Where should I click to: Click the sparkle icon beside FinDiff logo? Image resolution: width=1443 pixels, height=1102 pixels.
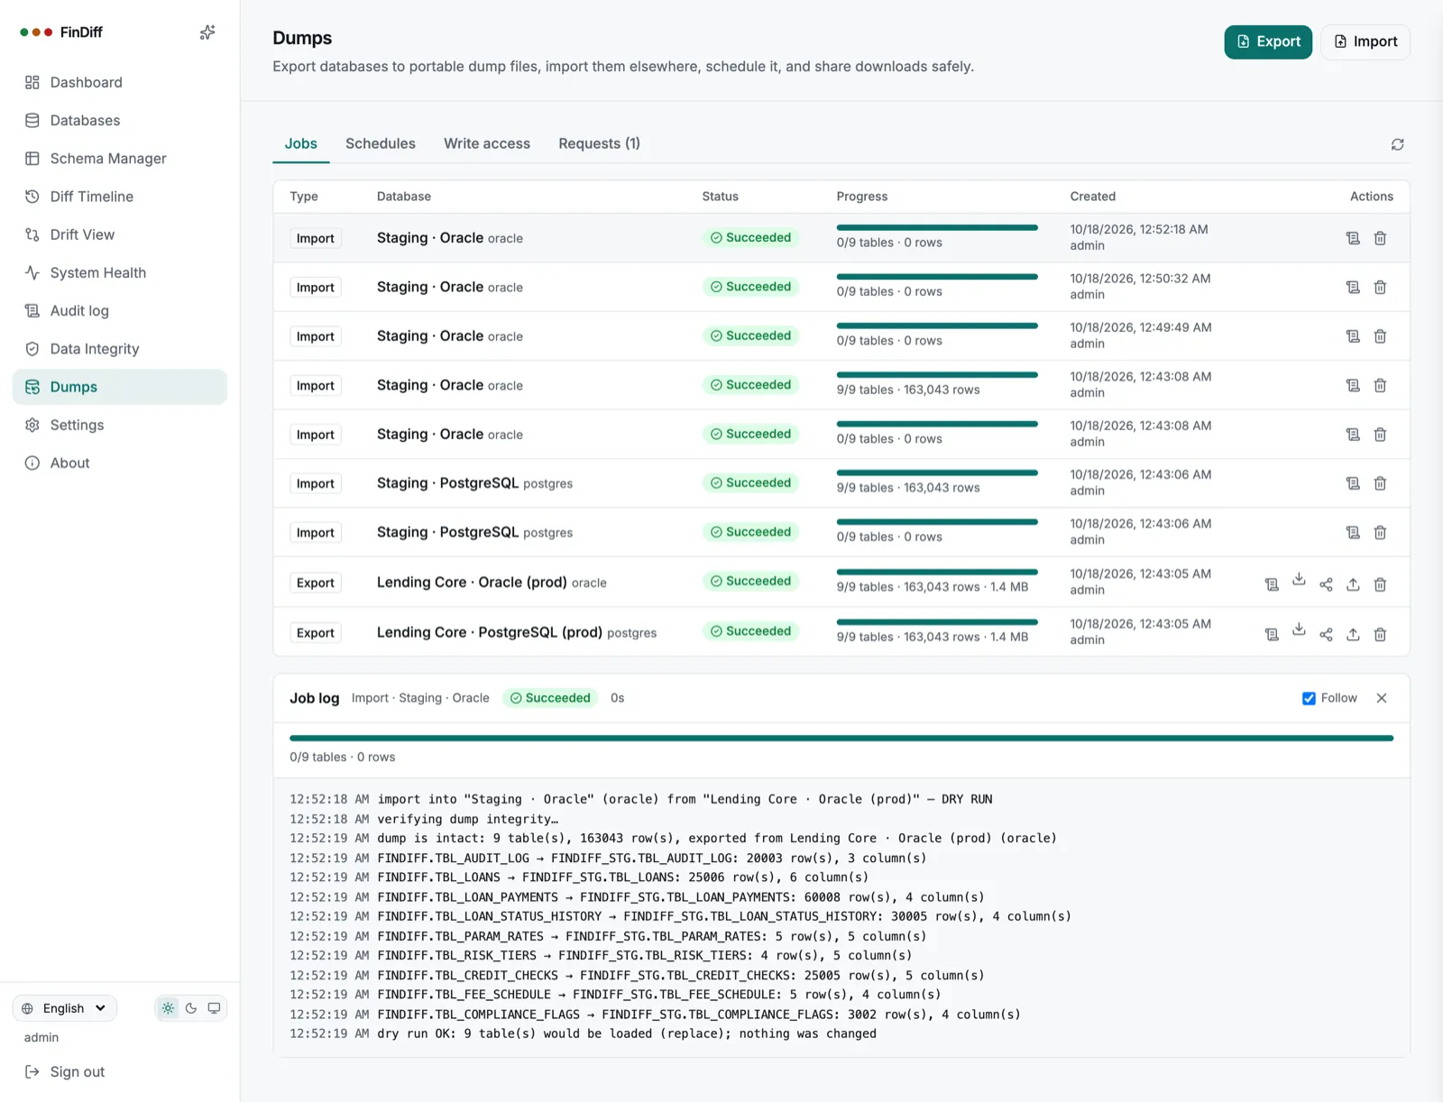pos(207,32)
